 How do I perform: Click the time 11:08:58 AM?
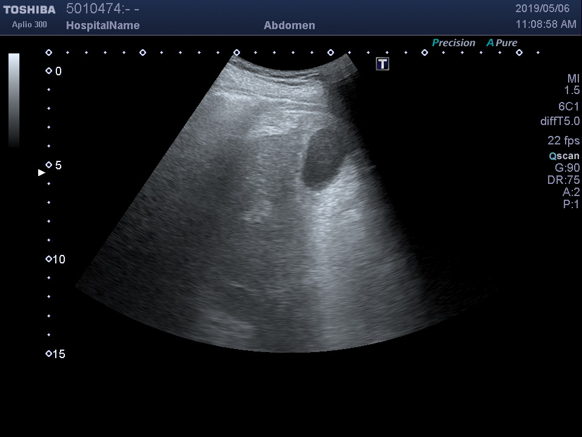coord(546,24)
